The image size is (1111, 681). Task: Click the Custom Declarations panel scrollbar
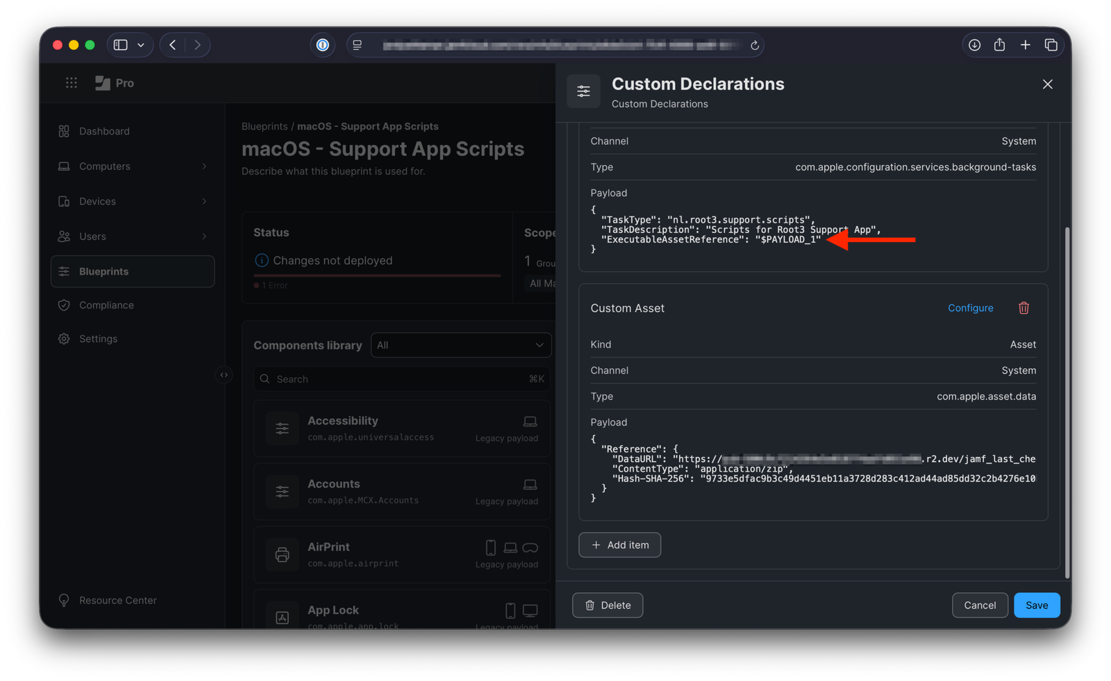coord(1067,402)
